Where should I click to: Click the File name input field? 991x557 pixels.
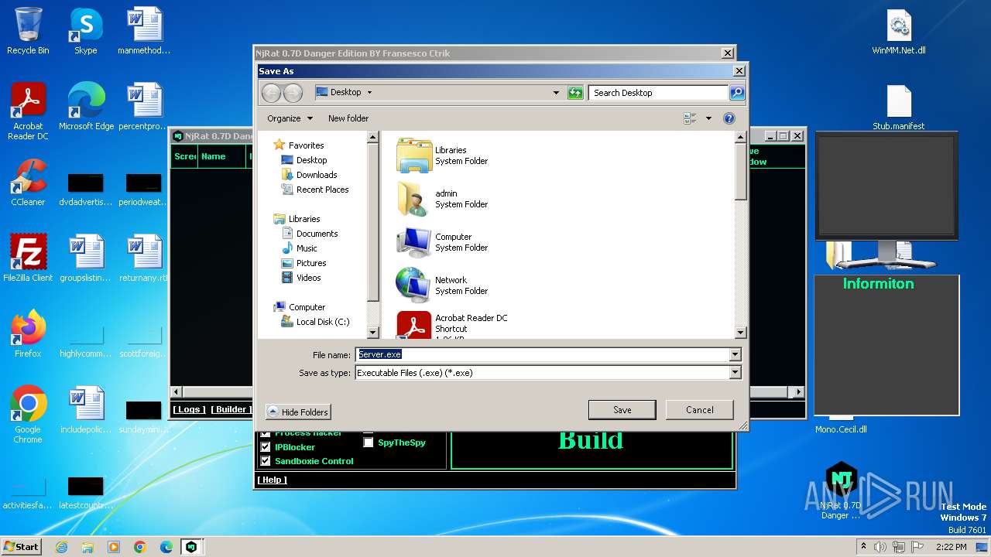click(542, 354)
